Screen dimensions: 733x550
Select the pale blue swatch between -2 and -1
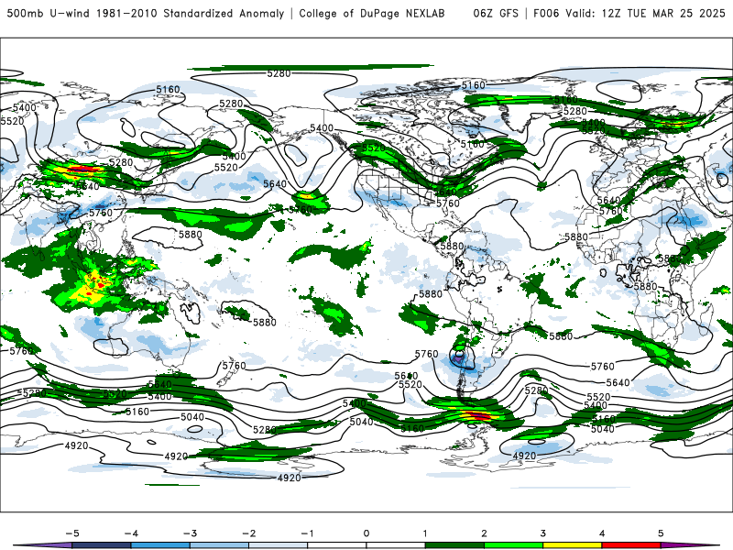(279, 545)
